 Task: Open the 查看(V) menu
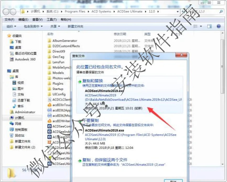coord(37,20)
